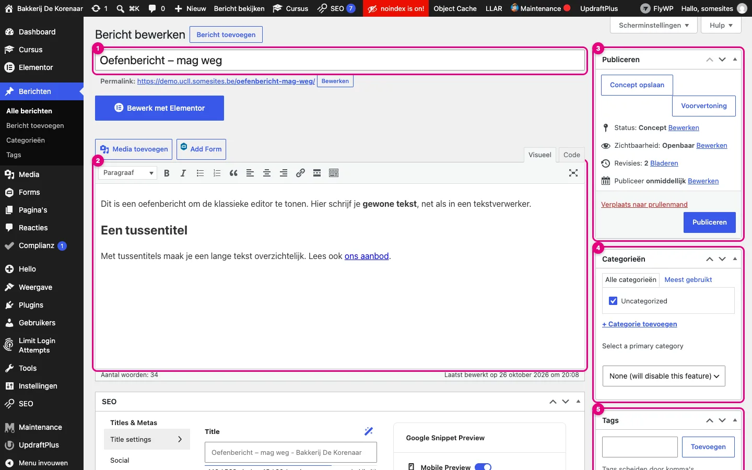Switch to the Visueel editor tab

coord(539,155)
